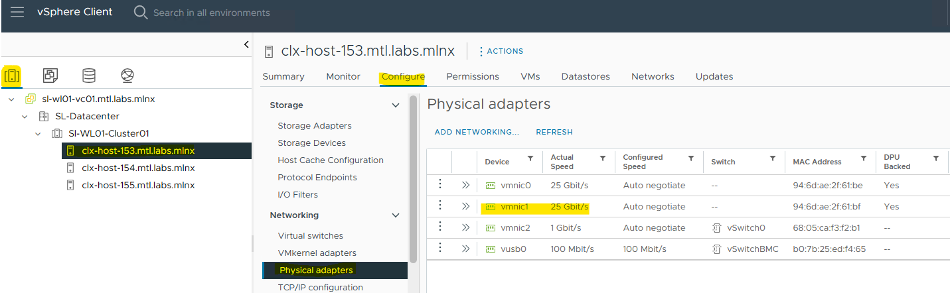This screenshot has height=293, width=950.
Task: Click the search in all environments field
Action: pyautogui.click(x=212, y=13)
